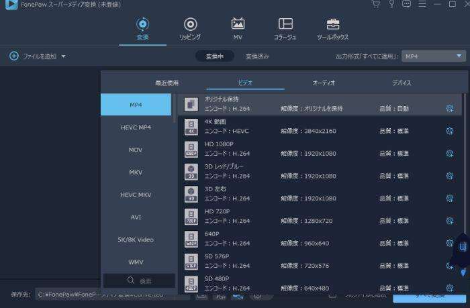The image size is (470, 308).
Task: Choose MKV format
Action: coord(136,172)
